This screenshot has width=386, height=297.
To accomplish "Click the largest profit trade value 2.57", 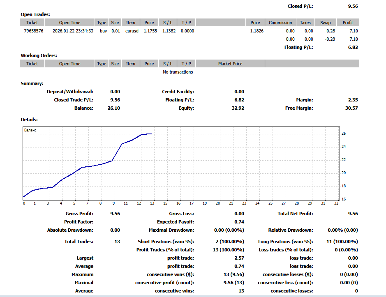I will point(239,258).
